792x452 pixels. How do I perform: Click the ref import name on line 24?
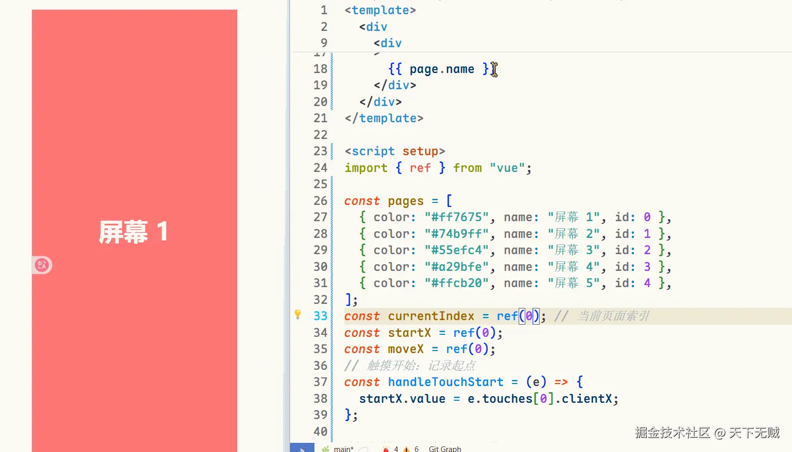[420, 168]
